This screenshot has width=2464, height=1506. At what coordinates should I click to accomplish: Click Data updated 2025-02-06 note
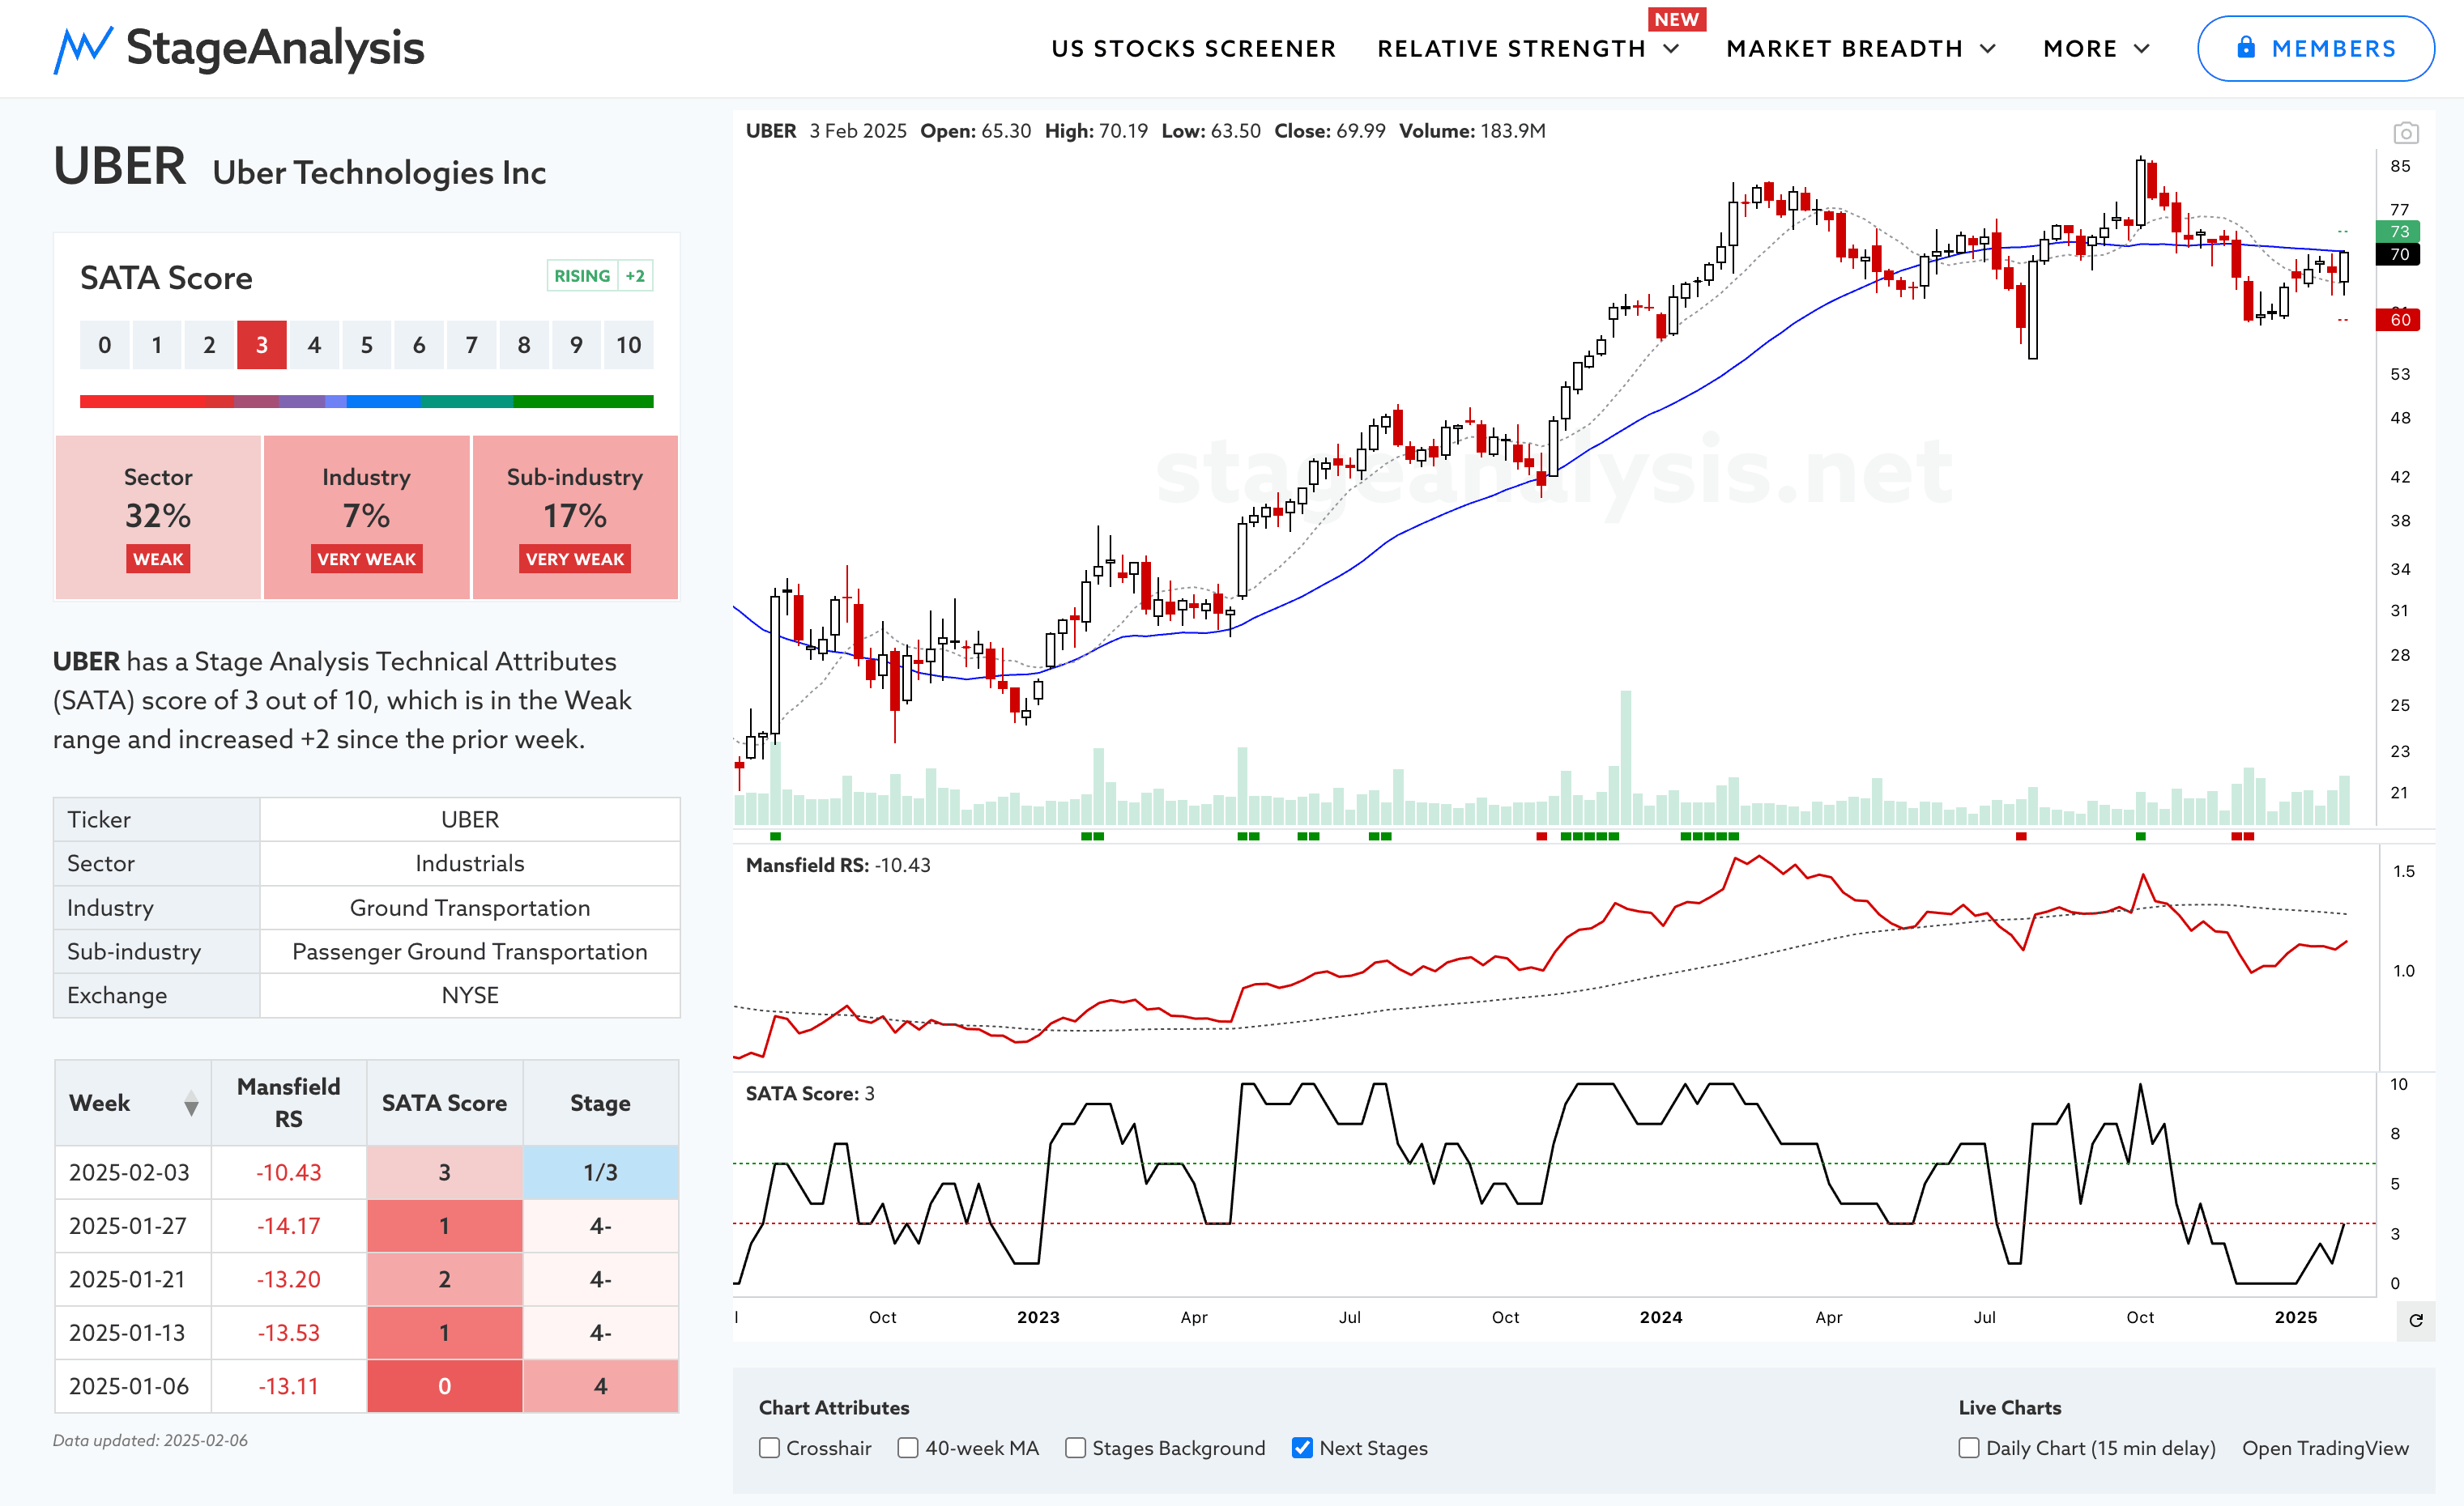150,1440
